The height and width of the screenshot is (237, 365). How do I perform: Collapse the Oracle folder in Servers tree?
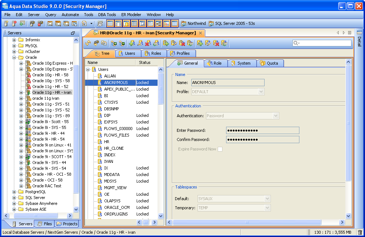[x=14, y=57]
